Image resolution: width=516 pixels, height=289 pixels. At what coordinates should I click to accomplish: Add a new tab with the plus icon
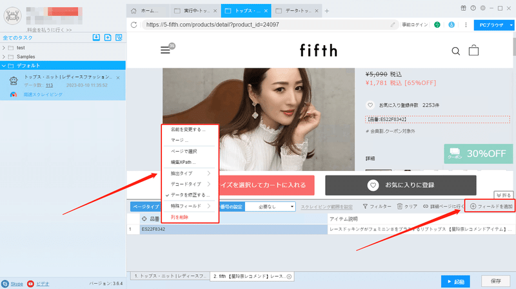click(327, 11)
